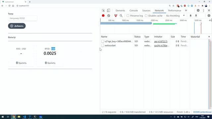Screen dimensions: 212x119
Task: Click the trash icon under FOO - USD
Action: [x=17, y=63]
